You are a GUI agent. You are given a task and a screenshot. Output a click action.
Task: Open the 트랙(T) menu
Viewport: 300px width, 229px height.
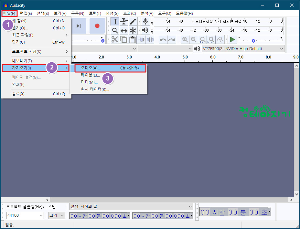[95, 13]
